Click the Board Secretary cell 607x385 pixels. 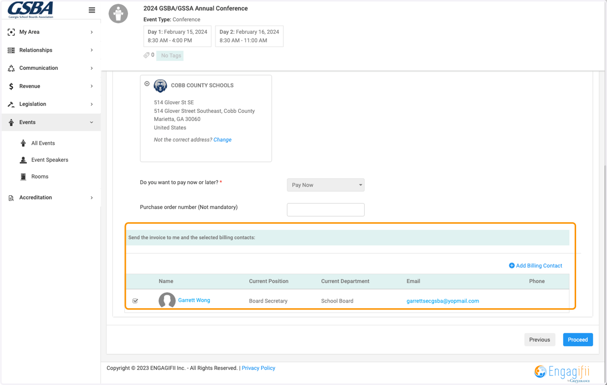[x=268, y=301]
